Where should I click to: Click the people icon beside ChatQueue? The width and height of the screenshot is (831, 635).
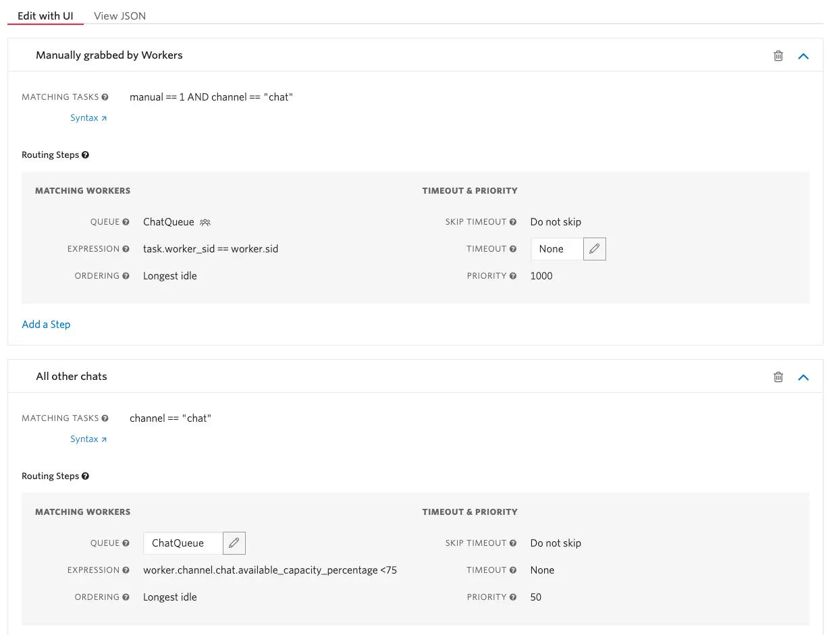205,222
